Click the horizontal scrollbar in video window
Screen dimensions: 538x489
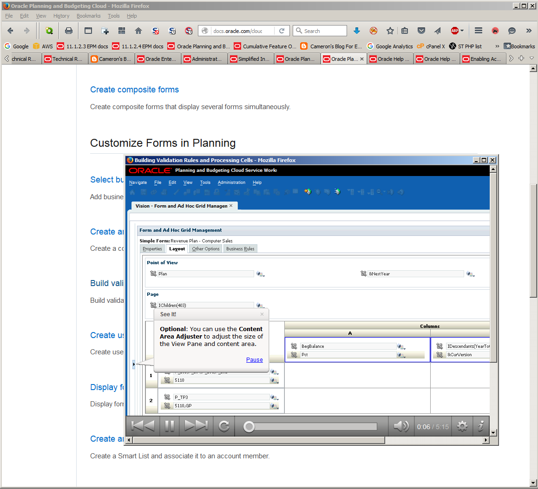[259, 440]
